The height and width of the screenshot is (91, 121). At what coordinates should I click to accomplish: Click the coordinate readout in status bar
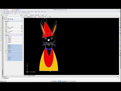point(72,81)
